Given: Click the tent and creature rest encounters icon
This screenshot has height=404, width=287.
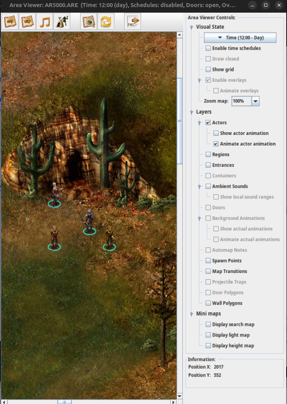Looking at the screenshot, I should point(61,22).
